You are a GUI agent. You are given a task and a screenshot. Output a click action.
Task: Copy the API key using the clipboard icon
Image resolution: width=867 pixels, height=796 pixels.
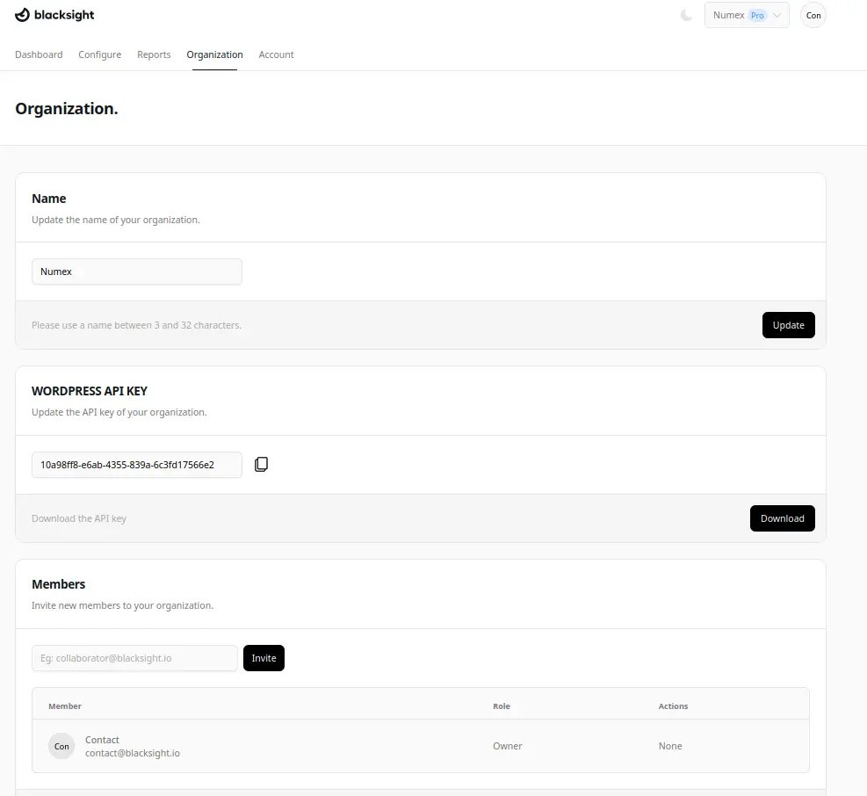(261, 465)
